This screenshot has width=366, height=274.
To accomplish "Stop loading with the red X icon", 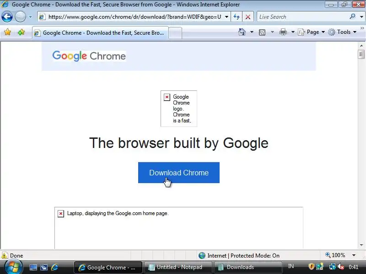I will tap(248, 17).
